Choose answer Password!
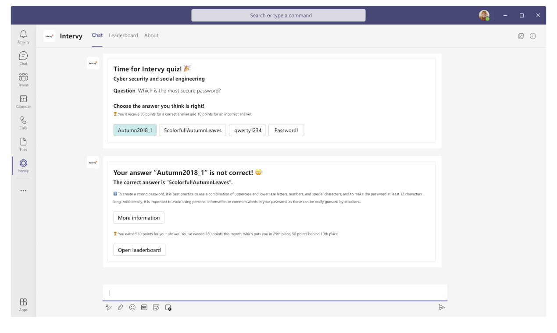Screen dimensions: 557x333 tap(286, 130)
